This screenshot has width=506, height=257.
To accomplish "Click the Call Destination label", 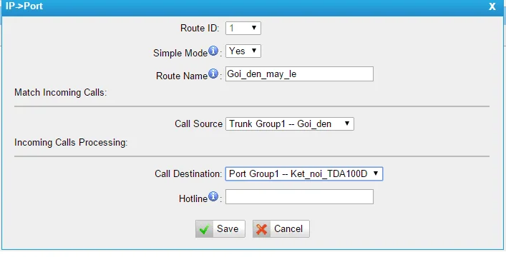I will coord(188,174).
